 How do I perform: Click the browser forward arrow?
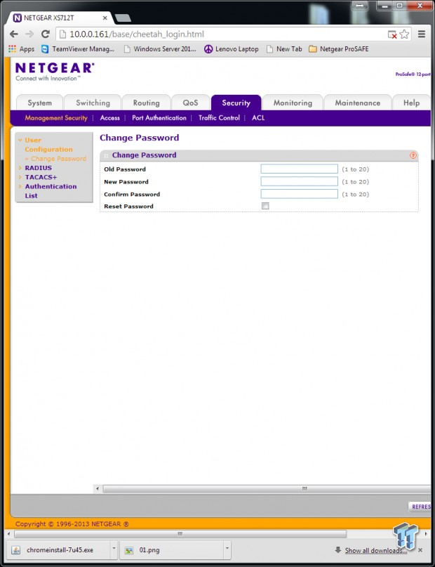(x=29, y=34)
